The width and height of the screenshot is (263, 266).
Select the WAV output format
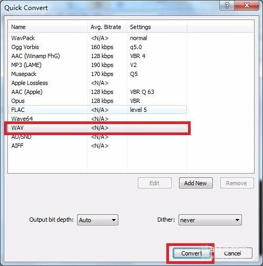[x=98, y=128]
